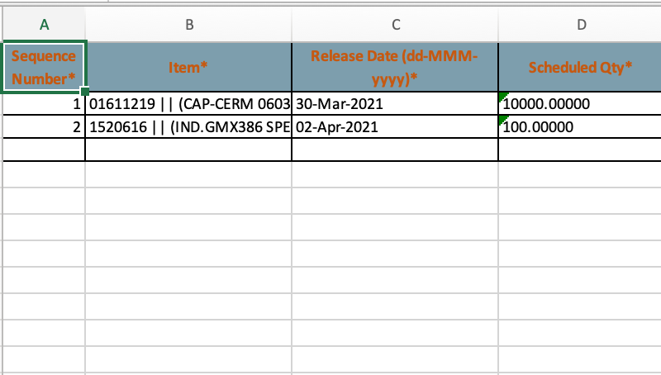Click the 02-Apr-2021 release date cell

pos(396,127)
